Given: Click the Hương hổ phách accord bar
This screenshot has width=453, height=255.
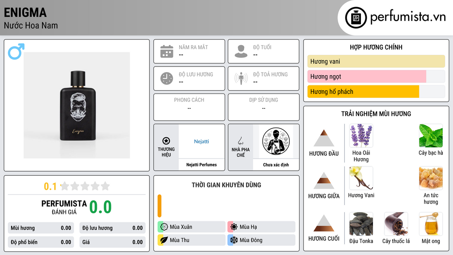Looking at the screenshot, I should pos(376,92).
